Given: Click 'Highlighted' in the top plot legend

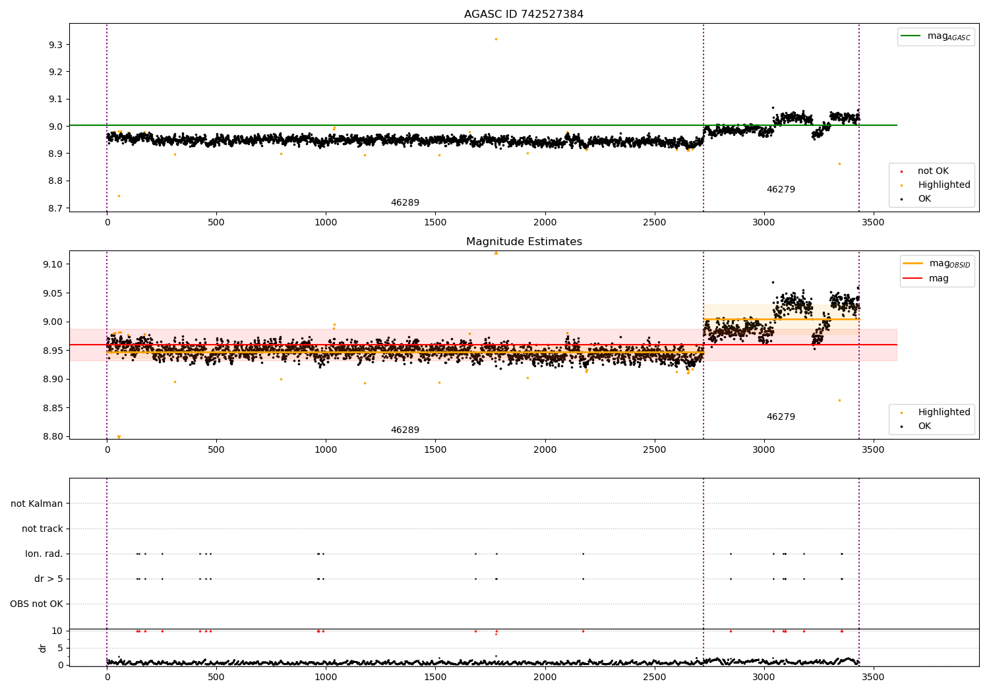Looking at the screenshot, I should click(944, 185).
